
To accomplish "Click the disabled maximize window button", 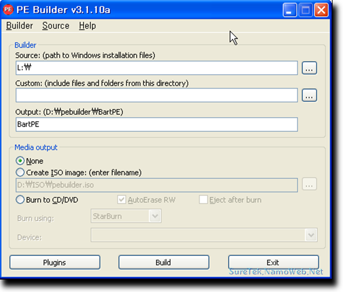I will pos(305,10).
